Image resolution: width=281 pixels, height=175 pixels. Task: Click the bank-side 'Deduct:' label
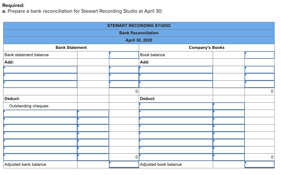[12, 99]
